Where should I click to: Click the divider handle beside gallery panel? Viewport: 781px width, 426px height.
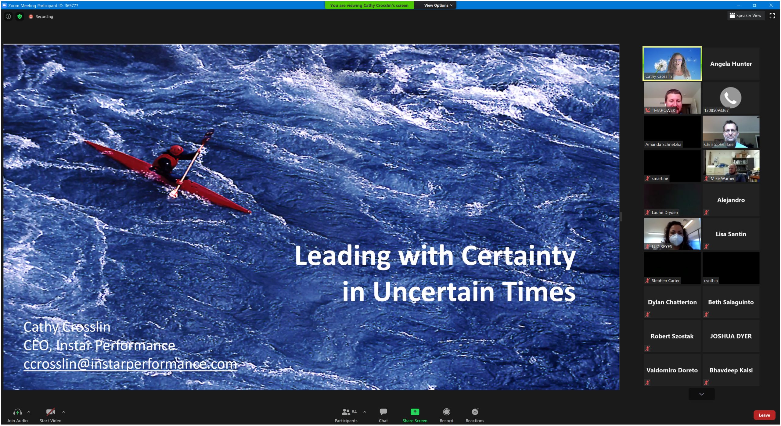621,217
